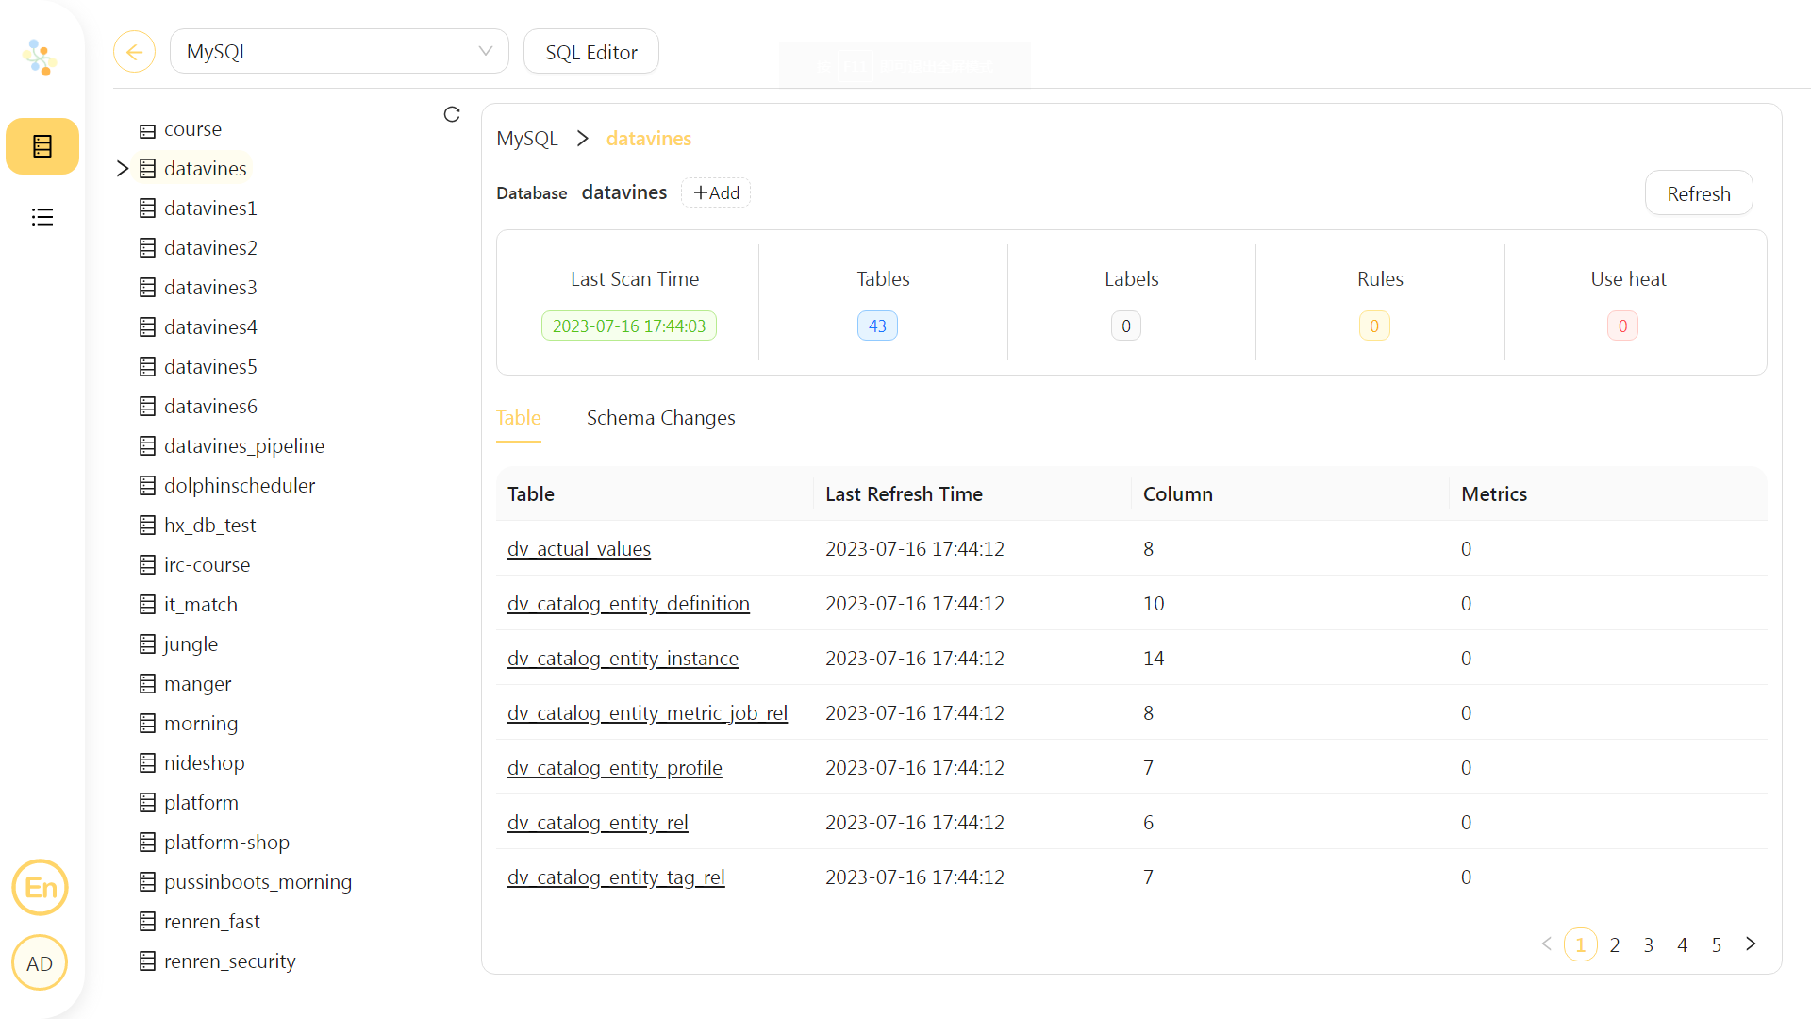Click the Rules count badge showing 0

[1375, 325]
